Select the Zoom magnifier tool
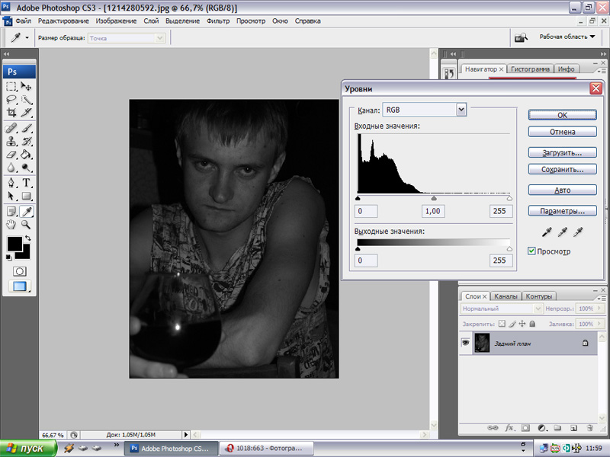Image resolution: width=610 pixels, height=457 pixels. click(x=26, y=224)
